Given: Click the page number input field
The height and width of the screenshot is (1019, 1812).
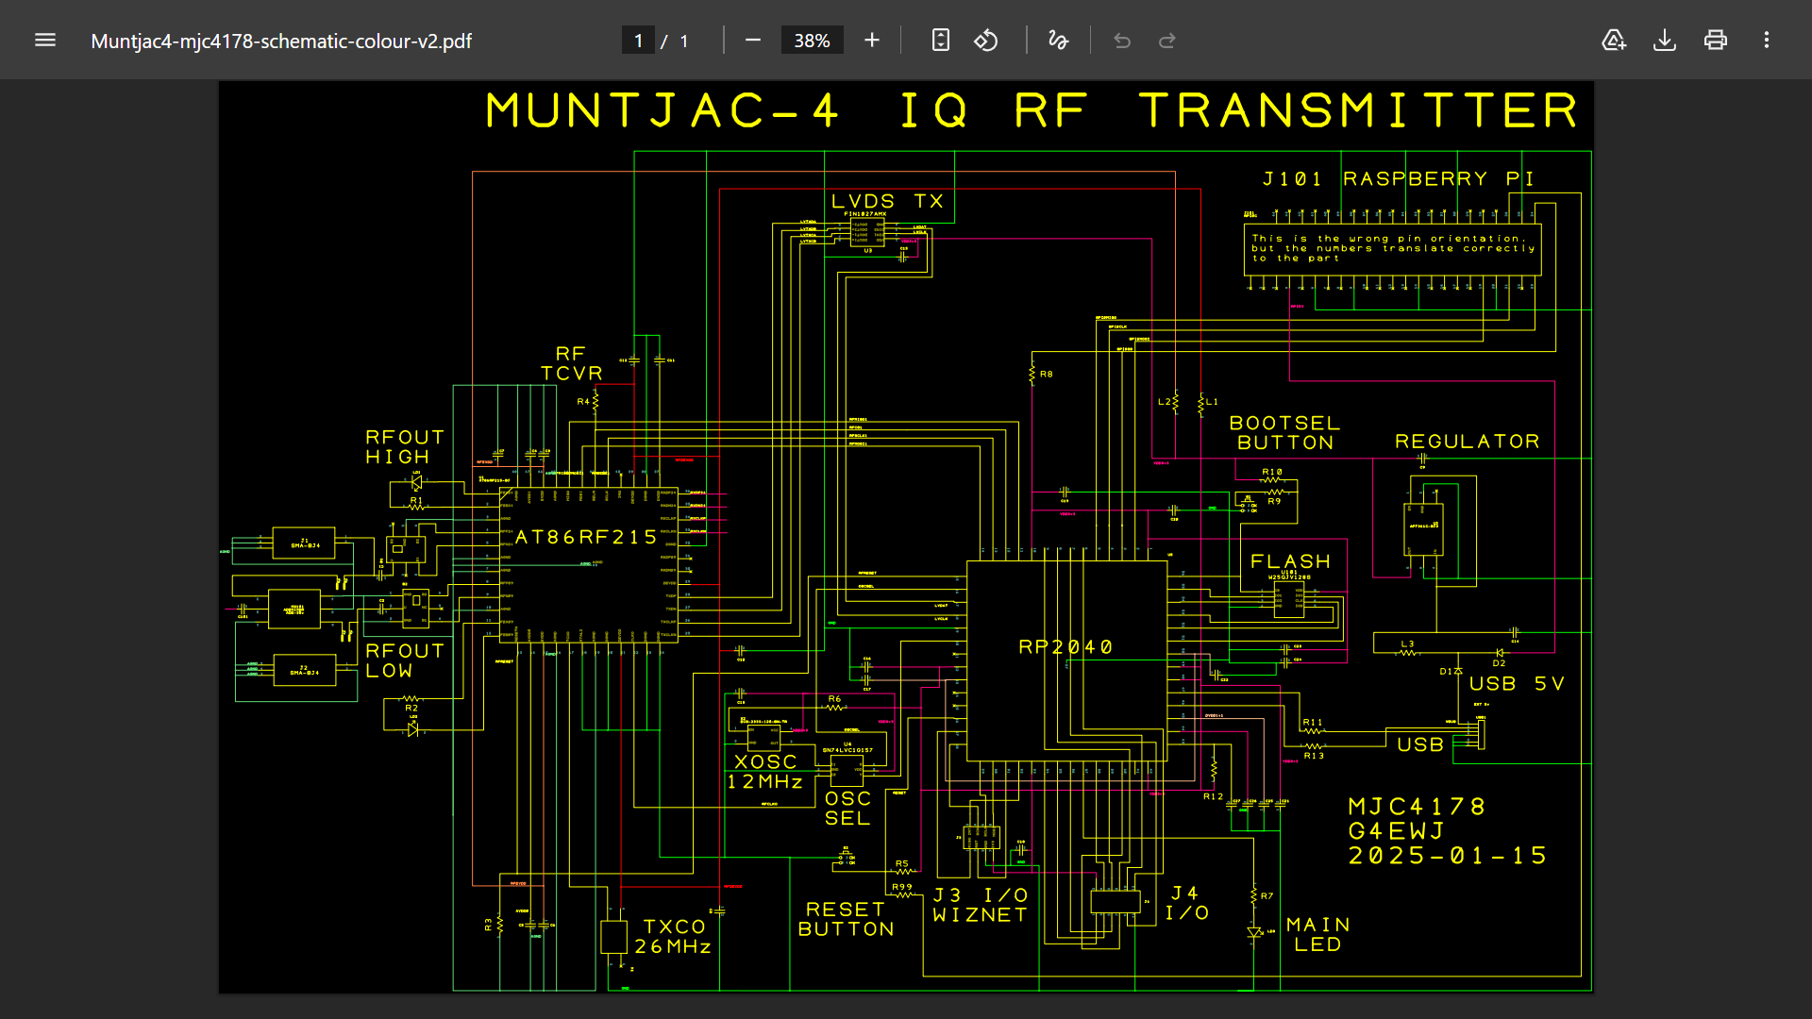Looking at the screenshot, I should coord(639,41).
